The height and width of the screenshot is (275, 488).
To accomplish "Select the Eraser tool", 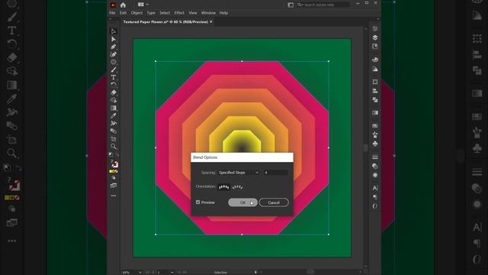I will click(x=114, y=92).
